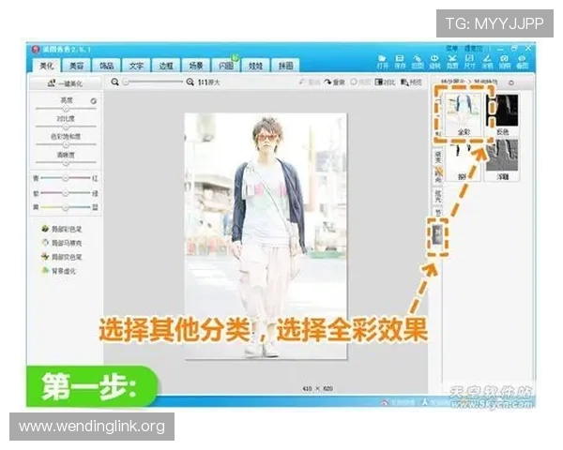This screenshot has height=450, width=563.
Task: Click the zoom level slider
Action: click(153, 82)
